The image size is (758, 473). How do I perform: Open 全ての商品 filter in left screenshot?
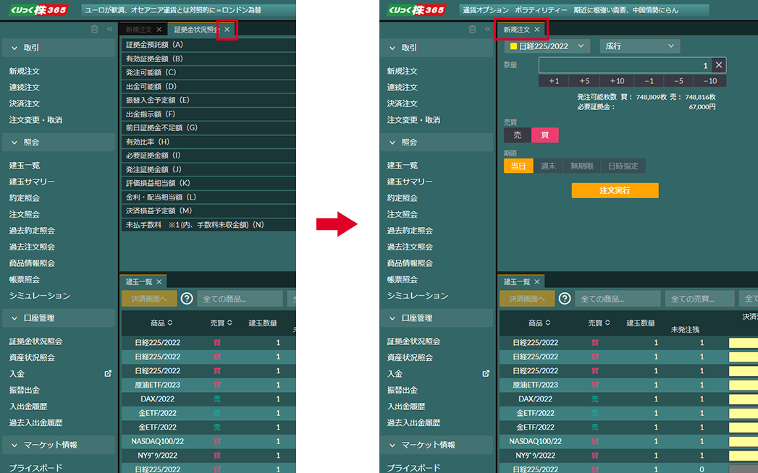point(240,299)
